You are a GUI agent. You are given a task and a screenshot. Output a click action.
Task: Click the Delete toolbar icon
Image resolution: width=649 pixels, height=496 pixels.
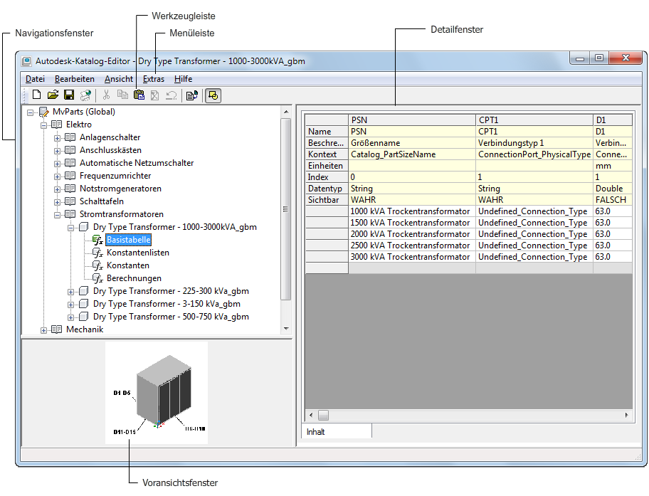coord(155,95)
